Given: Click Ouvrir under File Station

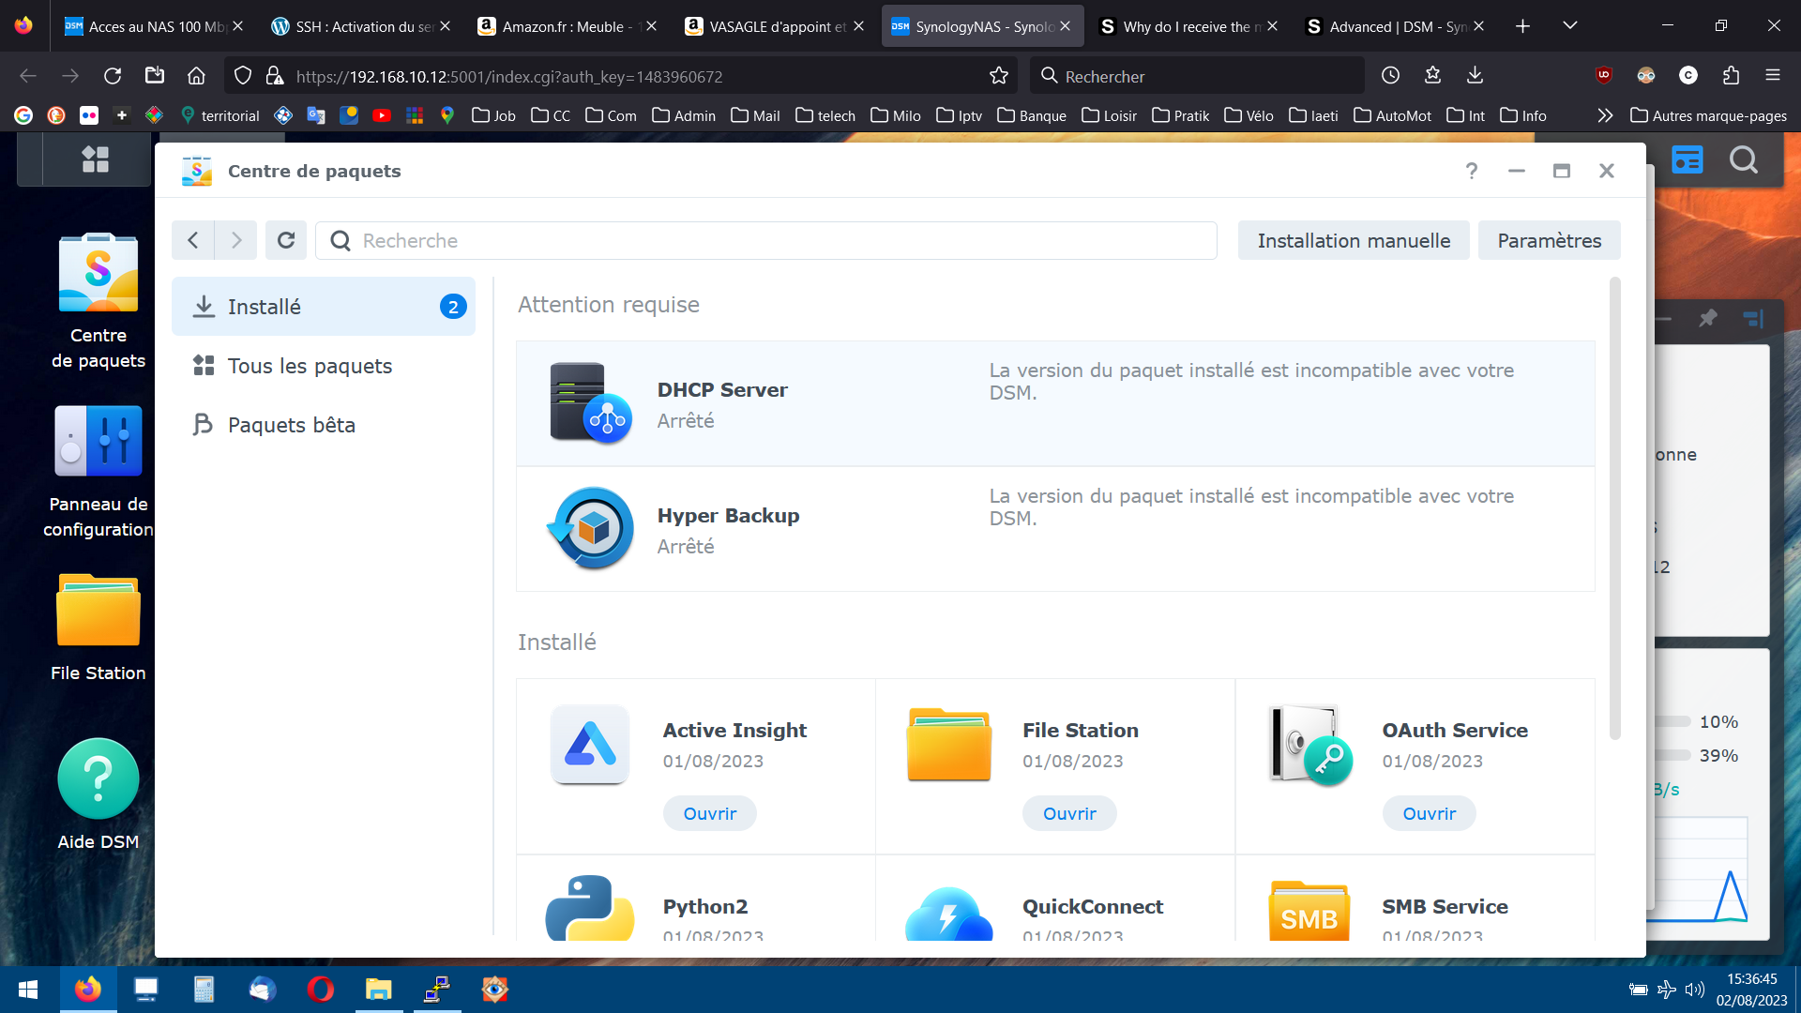Looking at the screenshot, I should [x=1068, y=813].
